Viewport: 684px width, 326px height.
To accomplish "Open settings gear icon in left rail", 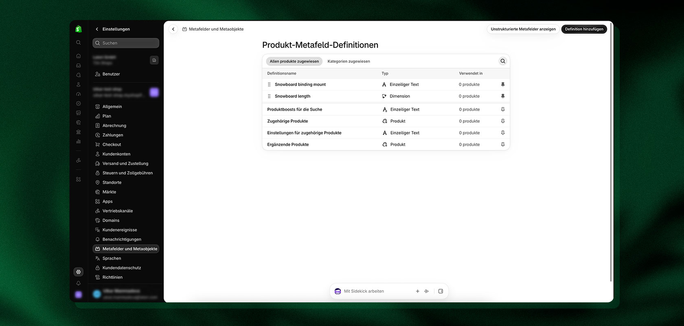I will pos(79,272).
